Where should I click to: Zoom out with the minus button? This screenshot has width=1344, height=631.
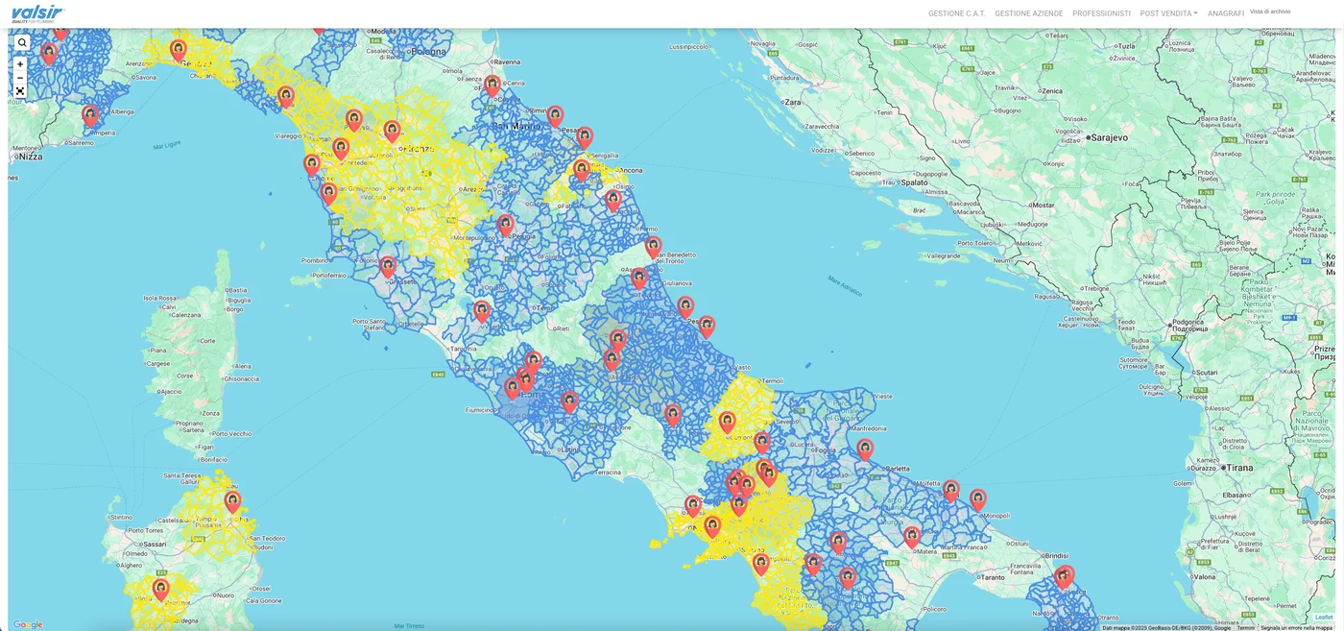pos(20,78)
